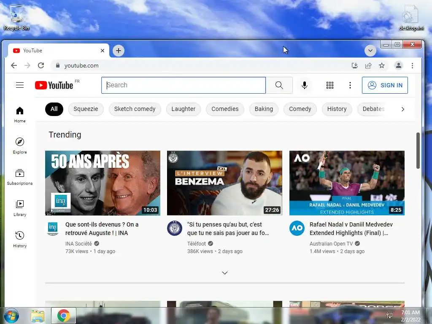This screenshot has height=324, width=432.
Task: Open Rafael Nadal v Daniil Medvedev title
Action: click(x=351, y=229)
